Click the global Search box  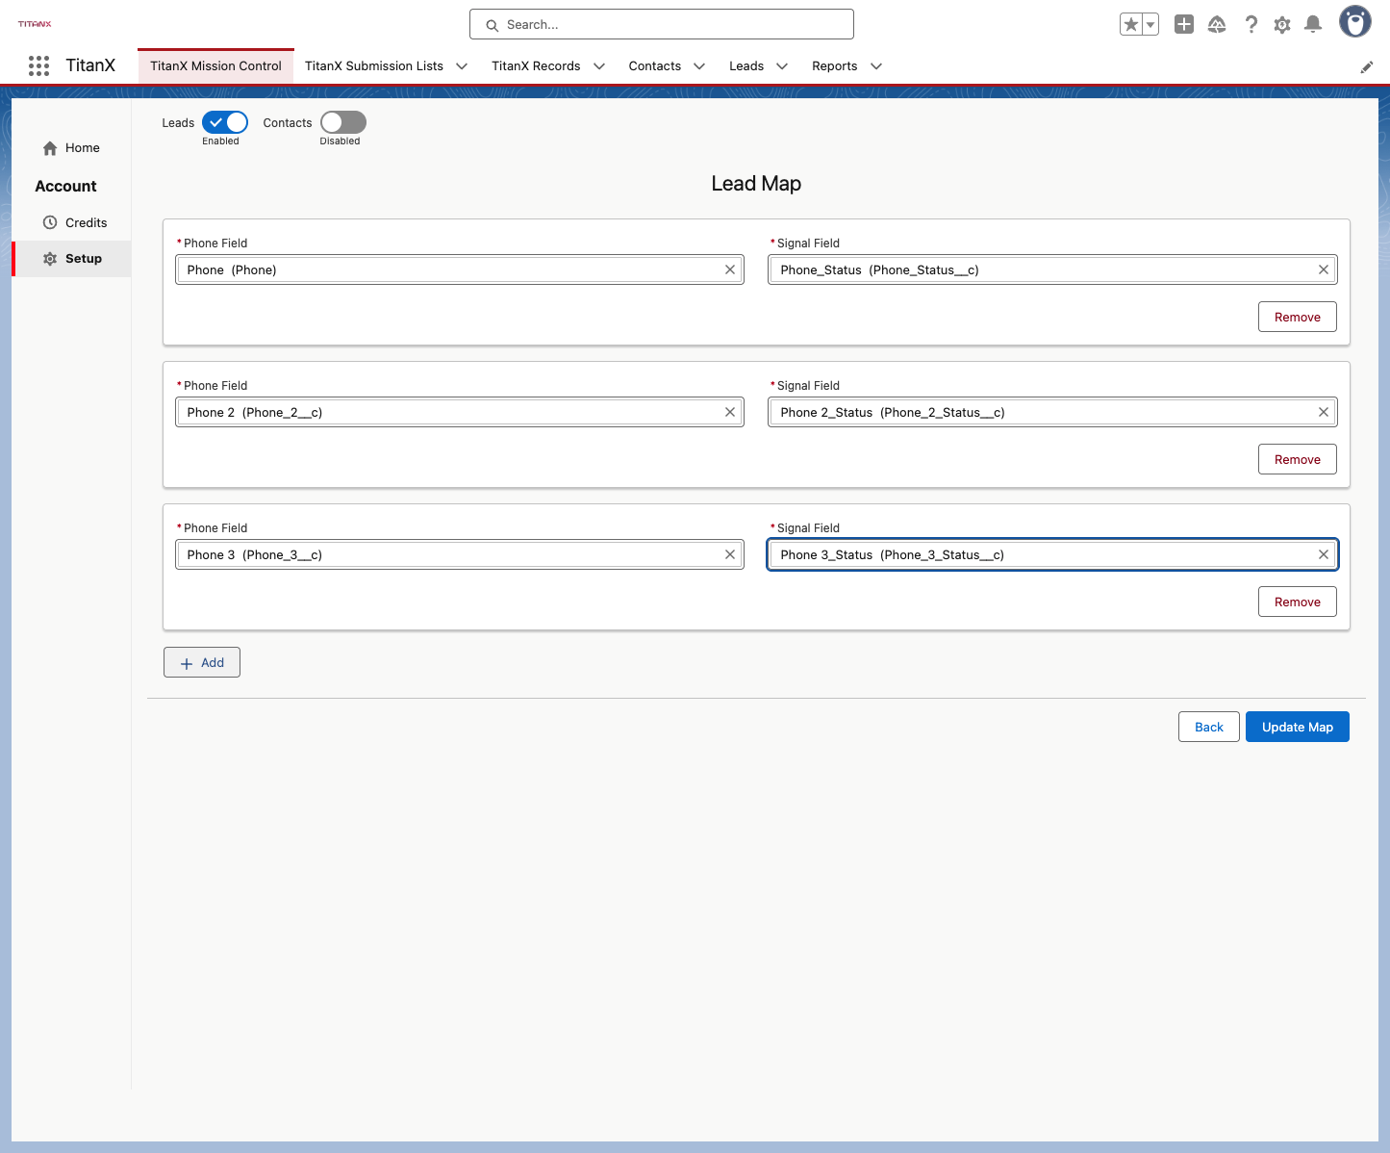[x=662, y=24]
